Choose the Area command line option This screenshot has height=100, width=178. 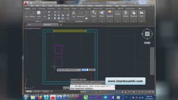coord(73,89)
